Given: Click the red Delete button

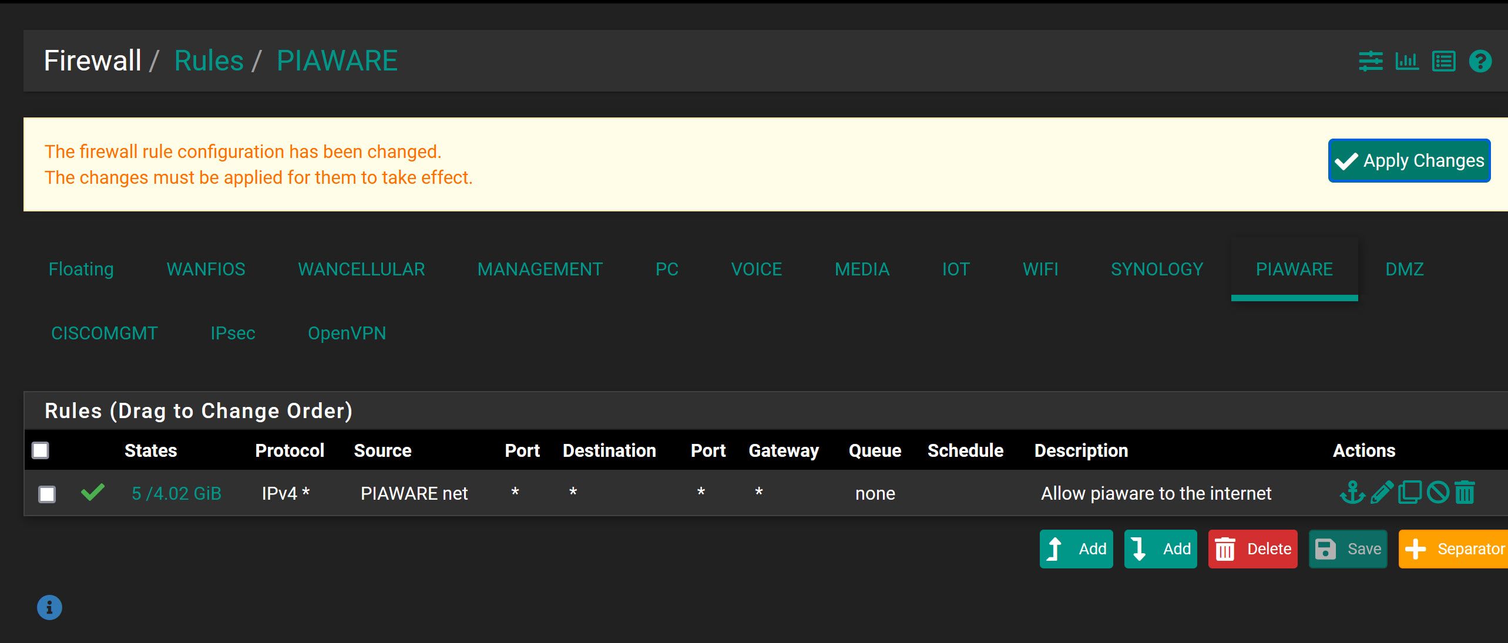Looking at the screenshot, I should [1252, 549].
